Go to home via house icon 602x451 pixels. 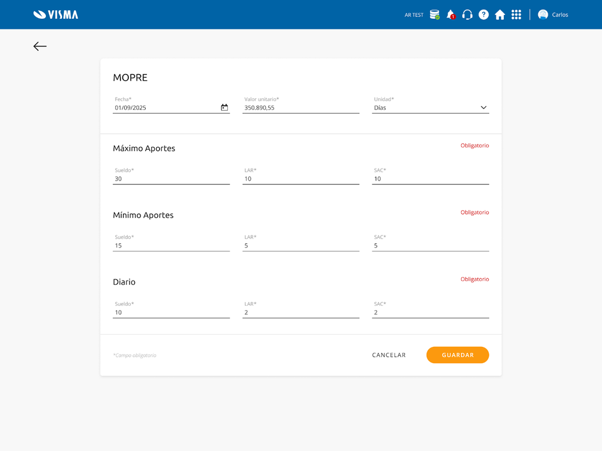point(500,14)
